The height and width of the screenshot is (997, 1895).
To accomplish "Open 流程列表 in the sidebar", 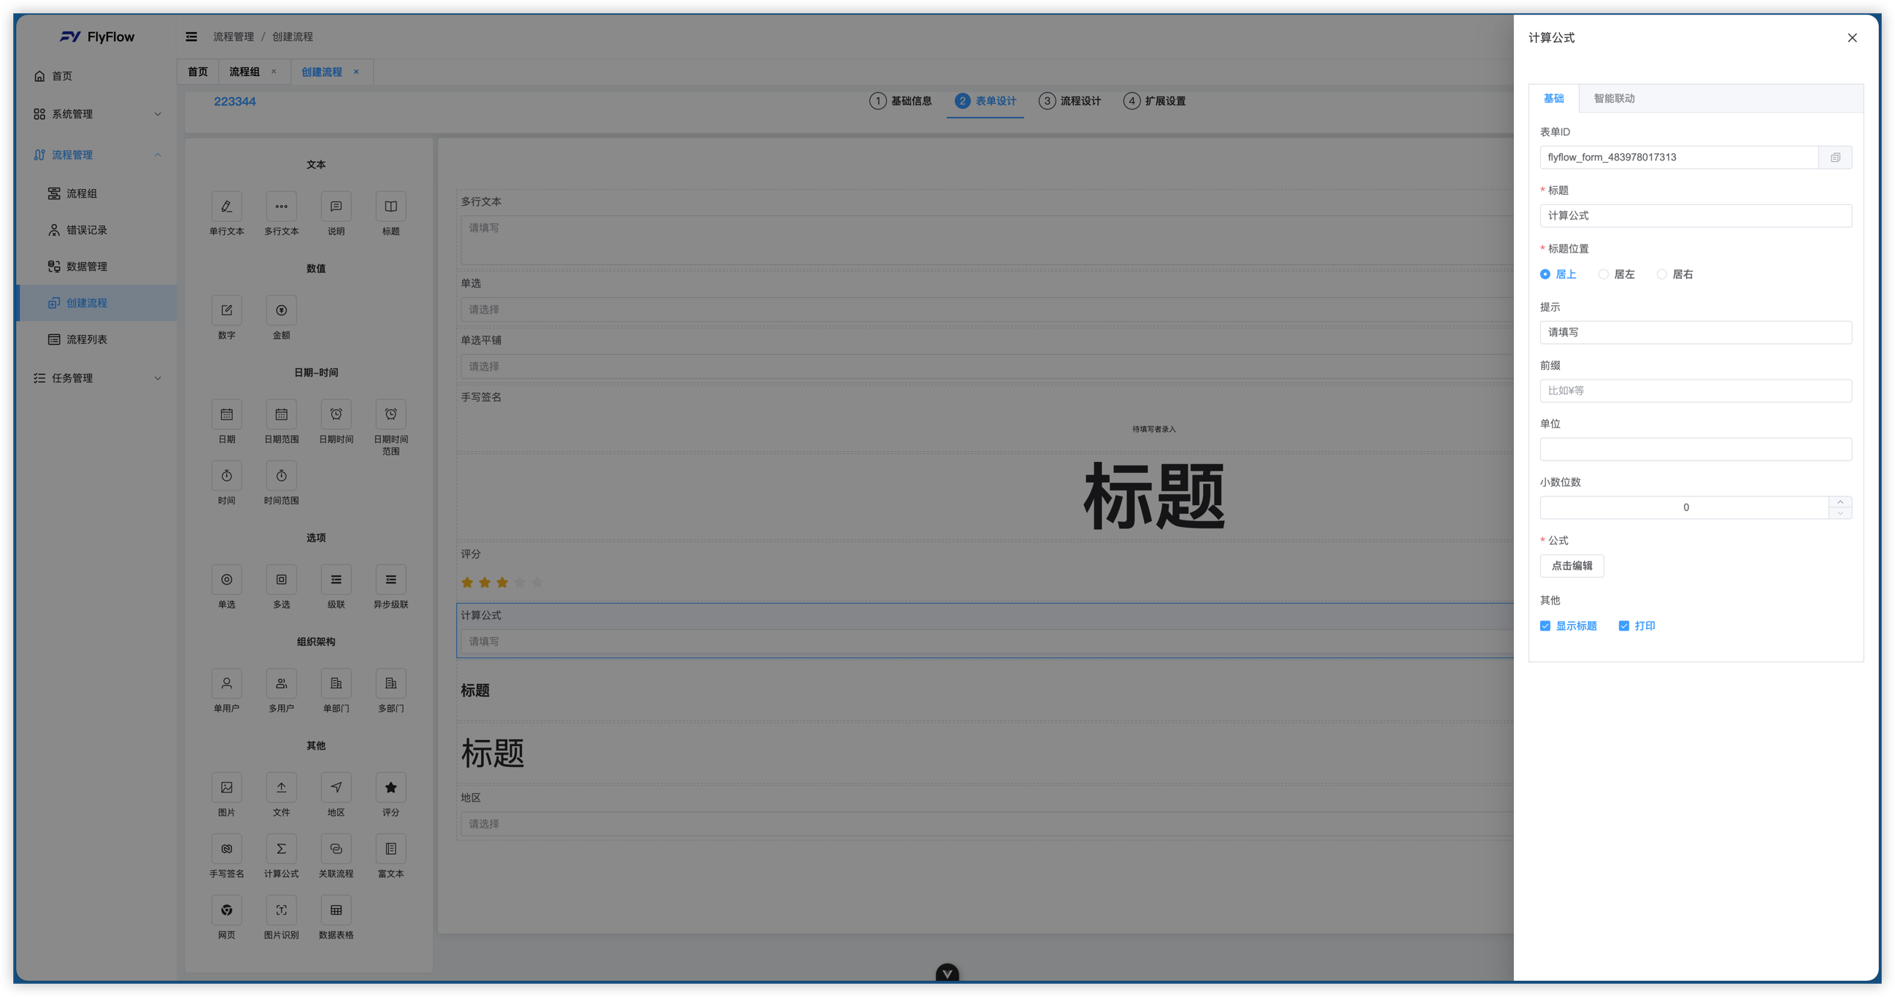I will (87, 339).
